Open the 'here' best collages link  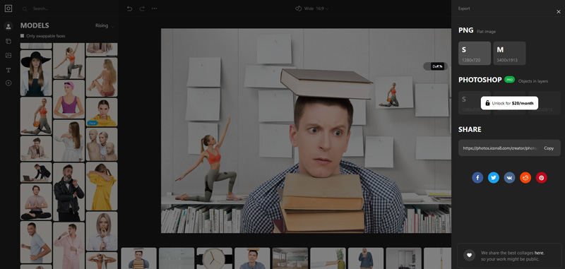[539, 253]
